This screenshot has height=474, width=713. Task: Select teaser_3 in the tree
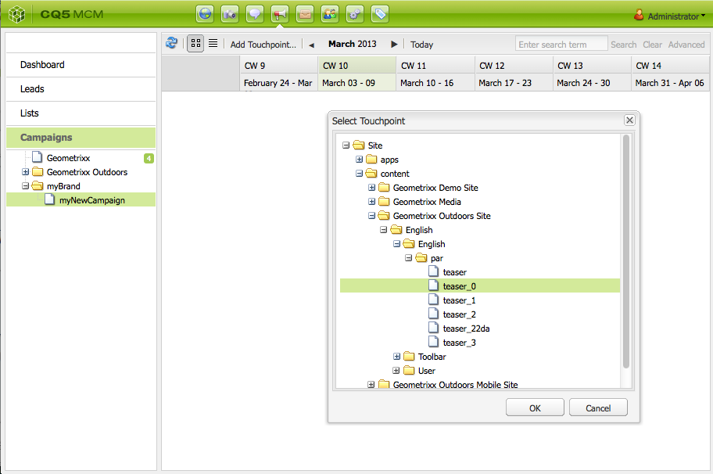[x=480, y=342]
